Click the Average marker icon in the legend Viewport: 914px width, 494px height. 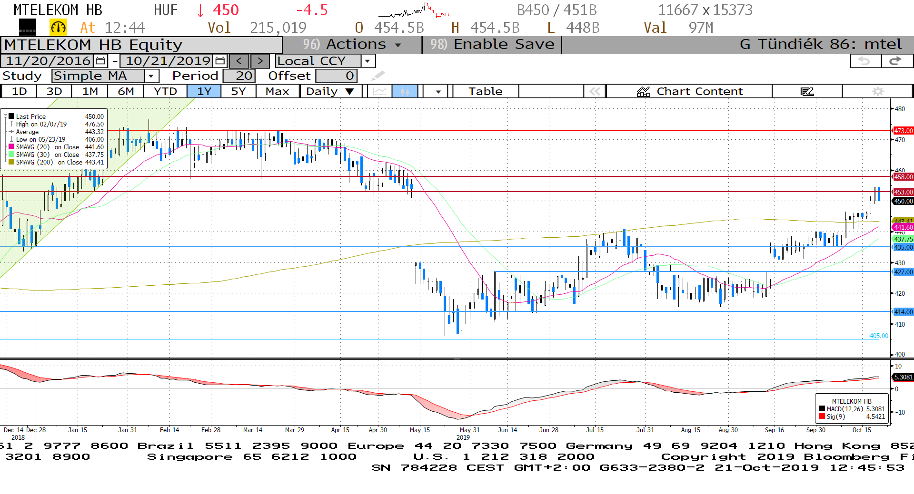[11, 132]
